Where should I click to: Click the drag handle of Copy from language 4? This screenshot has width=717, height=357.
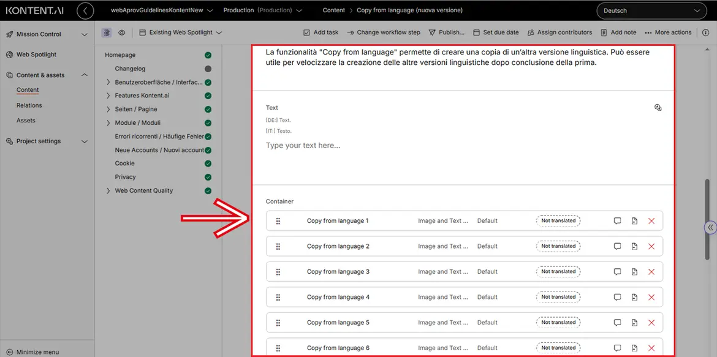tap(278, 297)
